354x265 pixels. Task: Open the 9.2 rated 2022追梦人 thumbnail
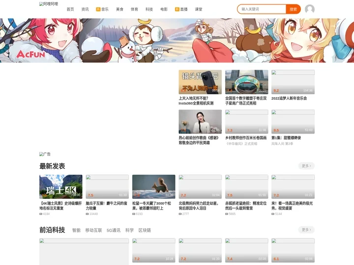(293, 82)
